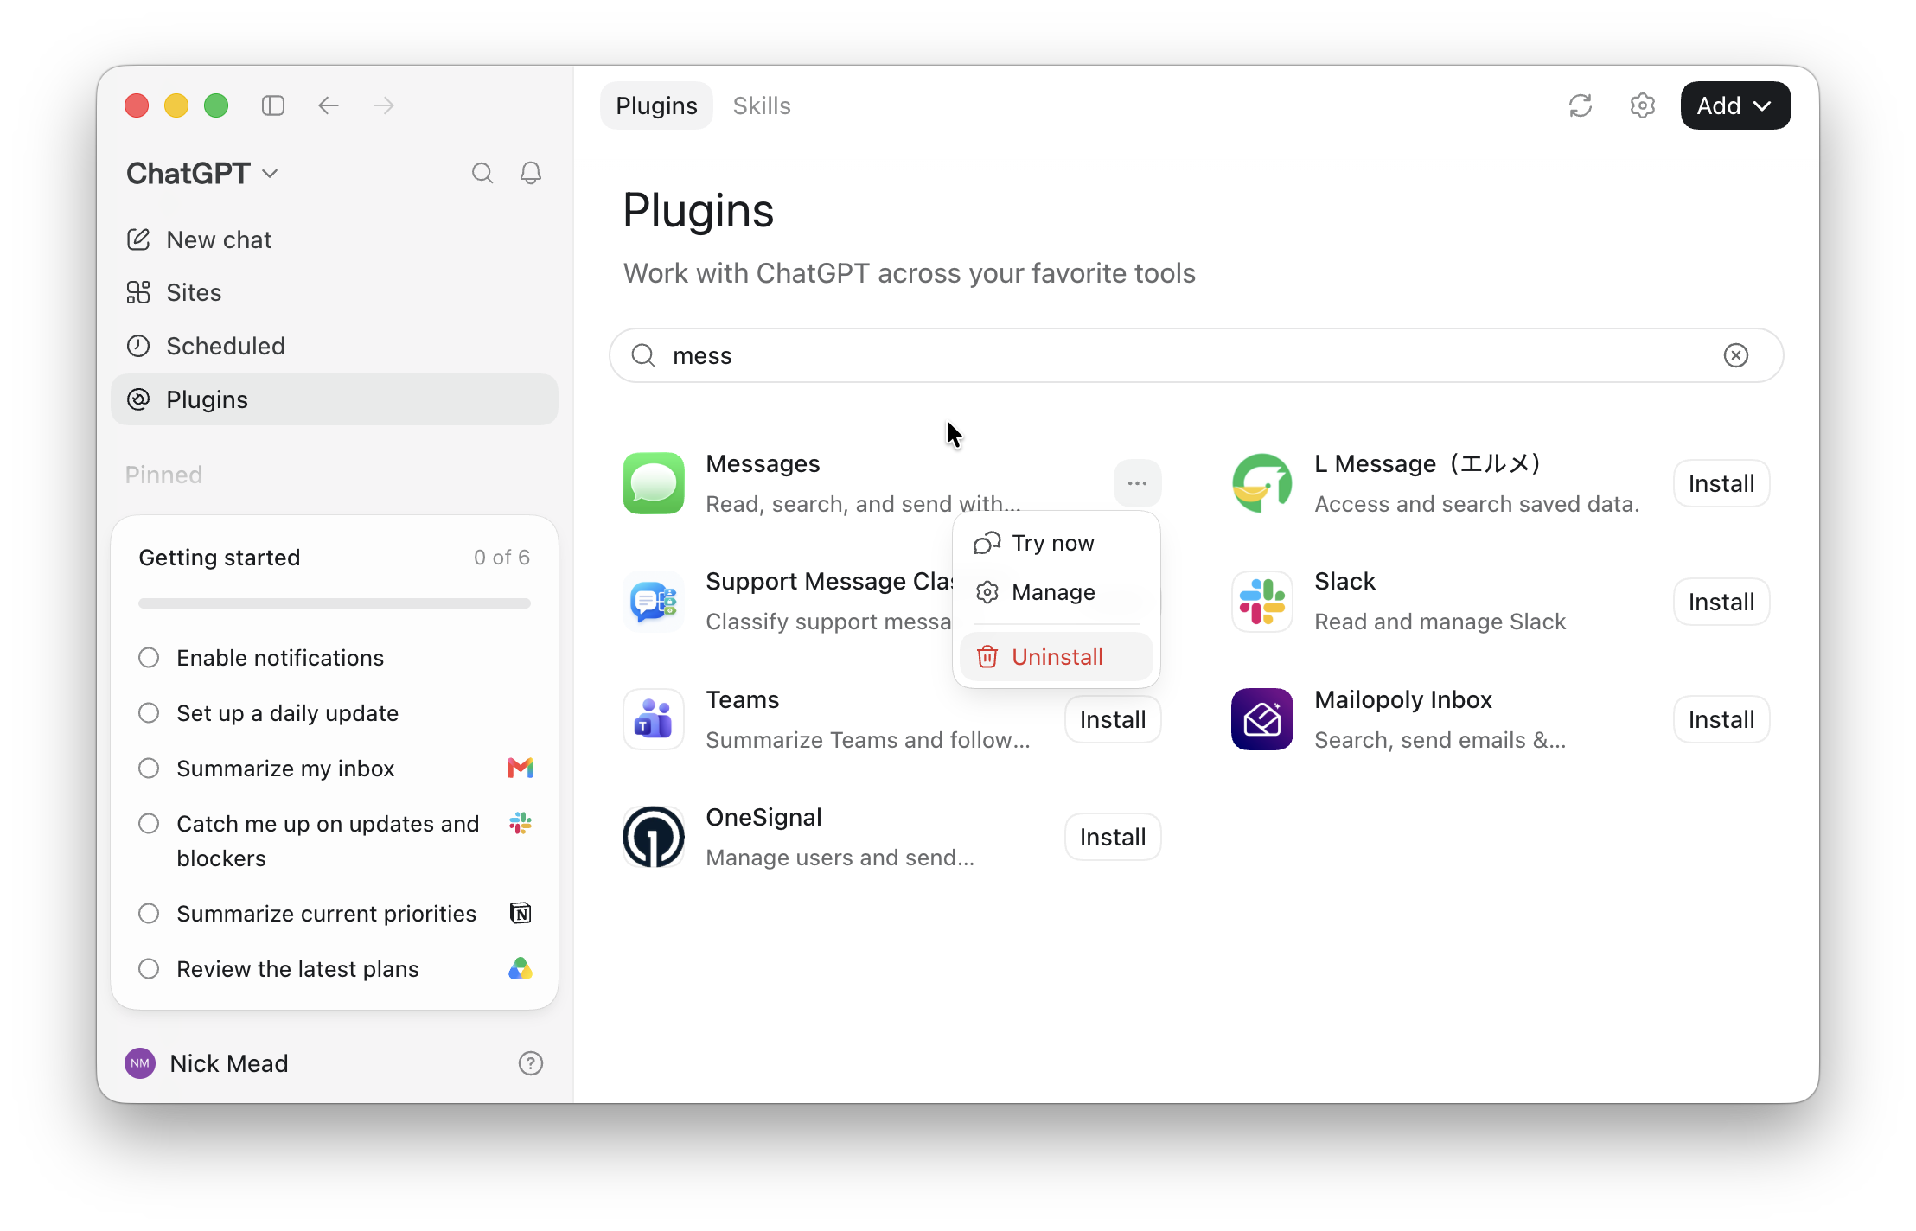
Task: Click the more options button for Messages
Action: (x=1137, y=483)
